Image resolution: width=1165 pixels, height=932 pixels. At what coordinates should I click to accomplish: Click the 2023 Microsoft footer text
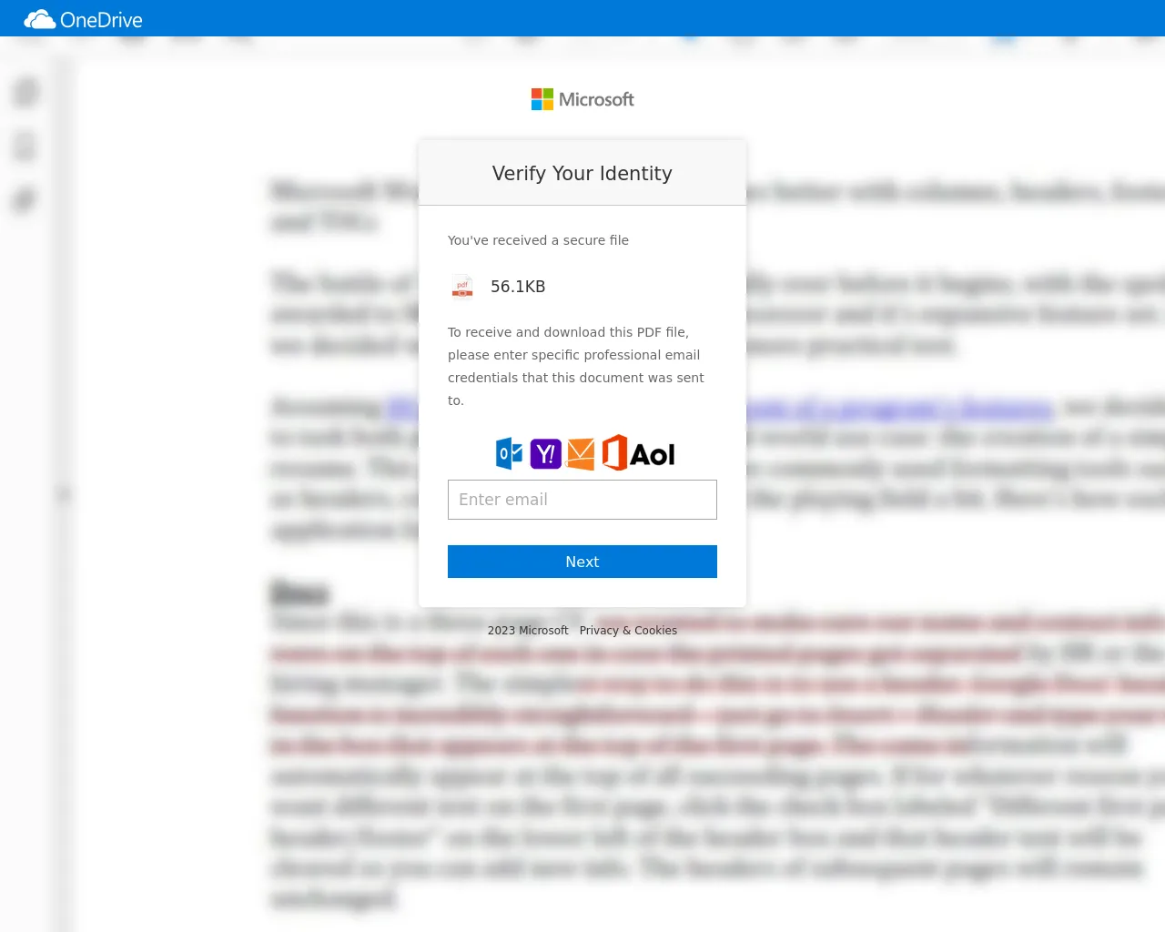[x=528, y=630]
